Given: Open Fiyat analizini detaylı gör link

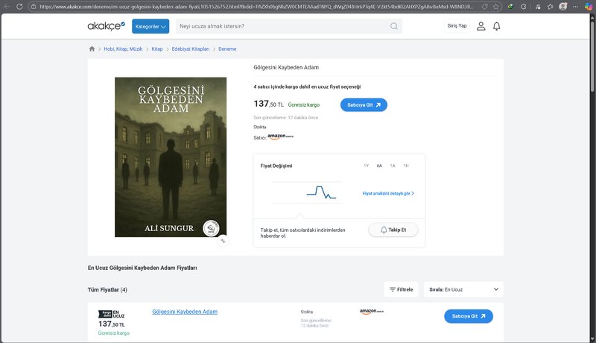Looking at the screenshot, I should tap(388, 193).
